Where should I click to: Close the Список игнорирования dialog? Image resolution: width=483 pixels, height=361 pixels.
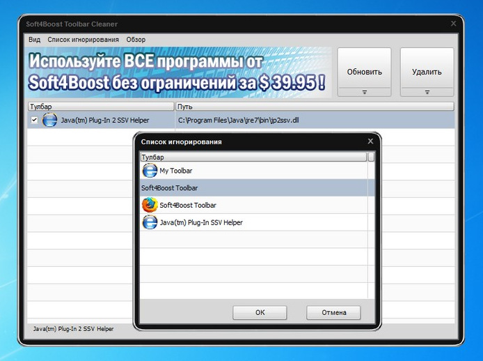coord(370,141)
